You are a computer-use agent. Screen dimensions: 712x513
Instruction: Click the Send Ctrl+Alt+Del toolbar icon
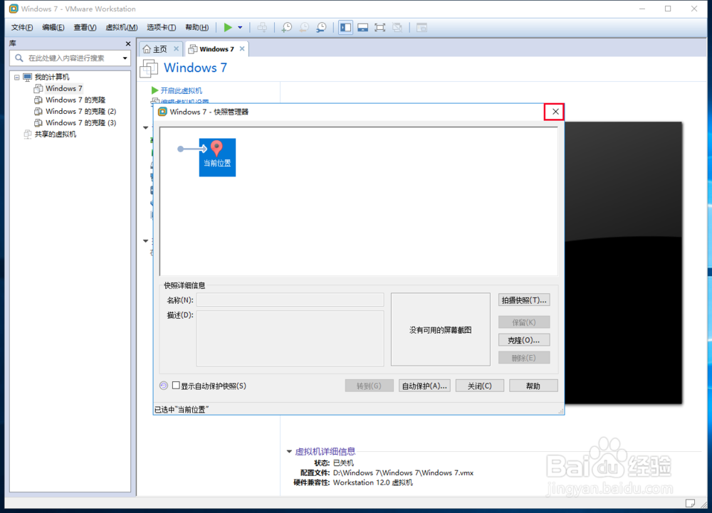click(x=262, y=28)
